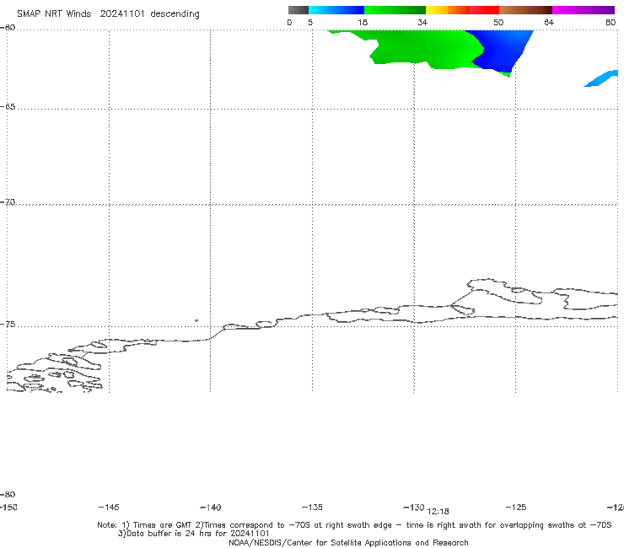624x548 pixels.
Task: Click the 'Data buffer is 24 hrs' note
Action: coord(193,534)
